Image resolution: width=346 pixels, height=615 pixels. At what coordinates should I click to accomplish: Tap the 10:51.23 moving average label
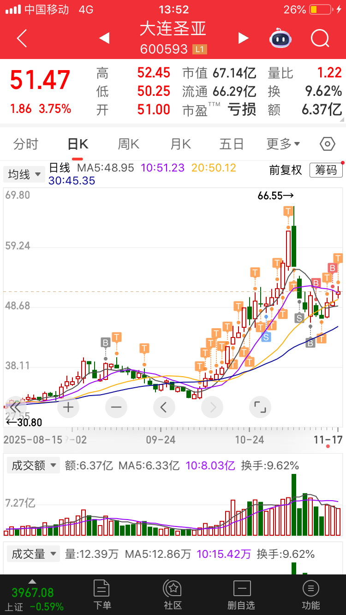163,168
